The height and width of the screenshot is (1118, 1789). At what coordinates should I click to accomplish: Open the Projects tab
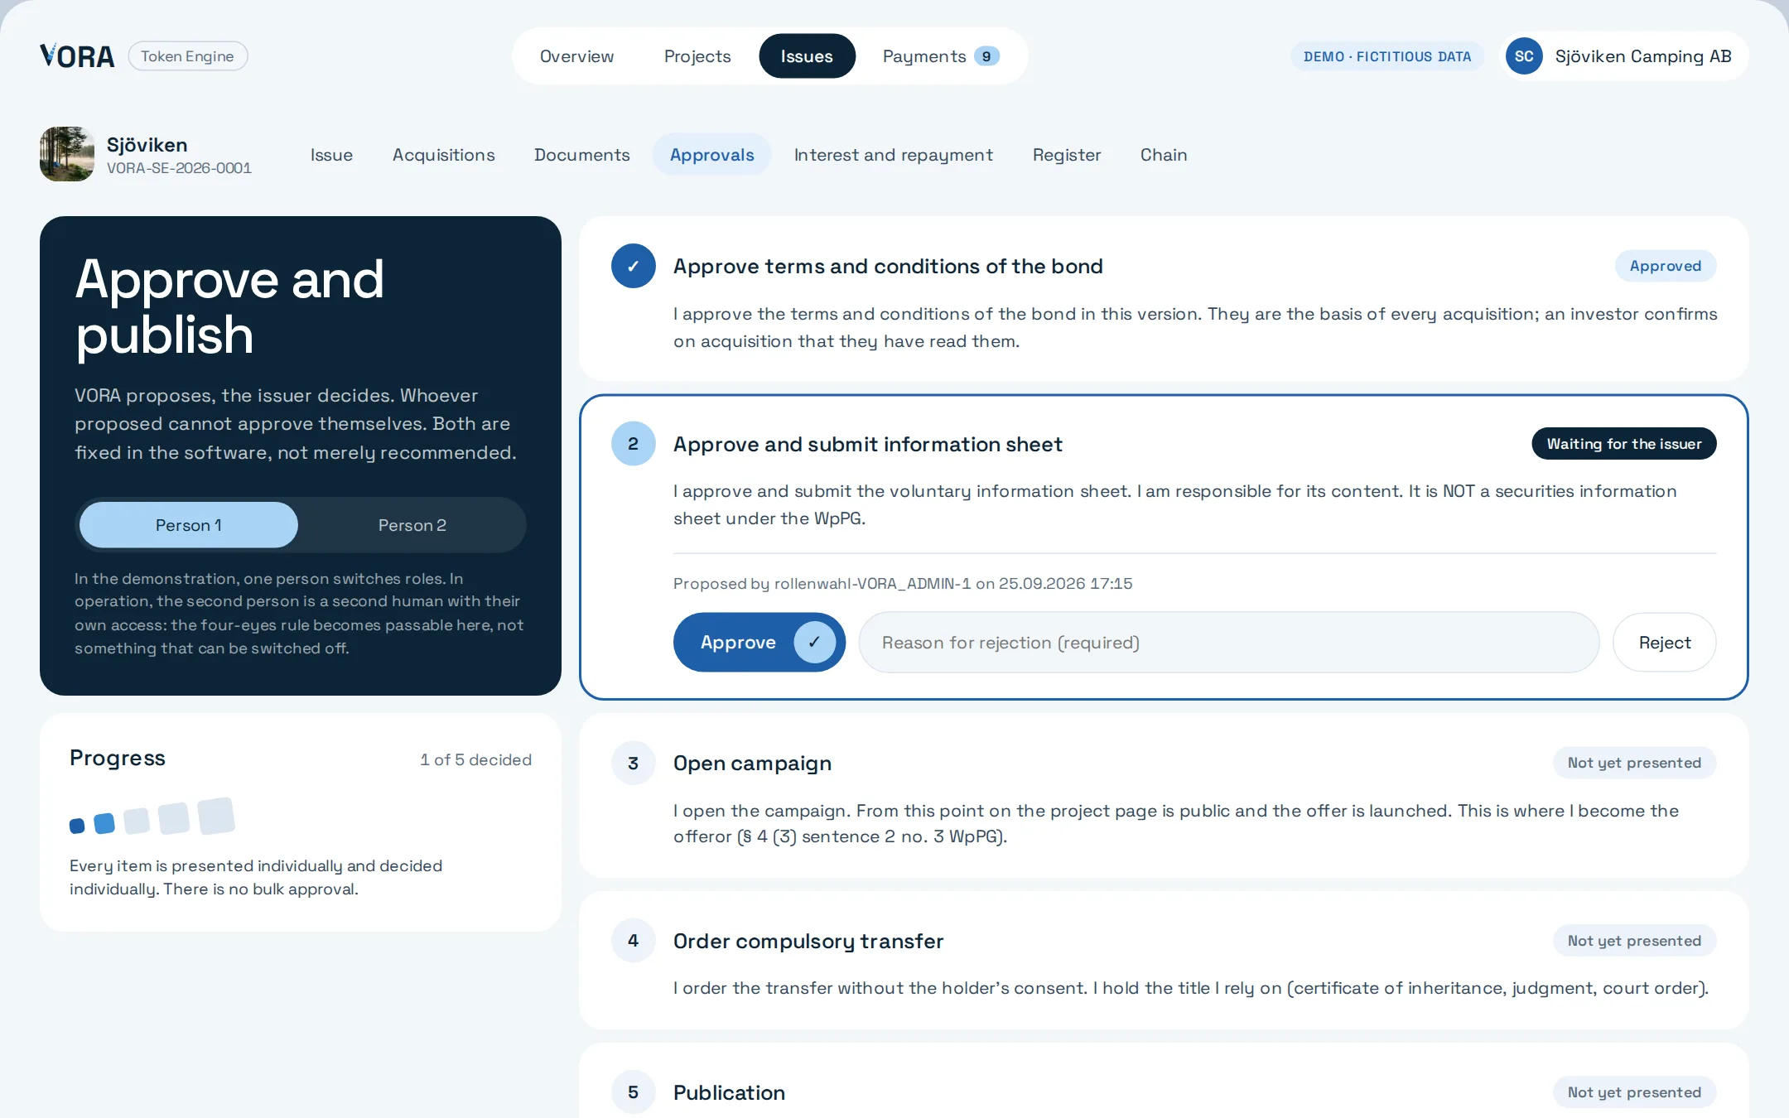tap(697, 56)
